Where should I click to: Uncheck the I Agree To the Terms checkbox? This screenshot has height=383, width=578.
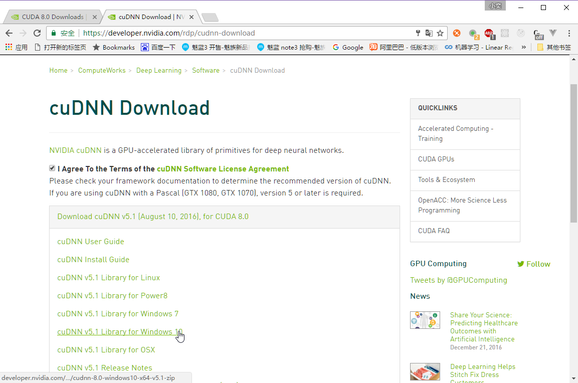click(x=52, y=168)
